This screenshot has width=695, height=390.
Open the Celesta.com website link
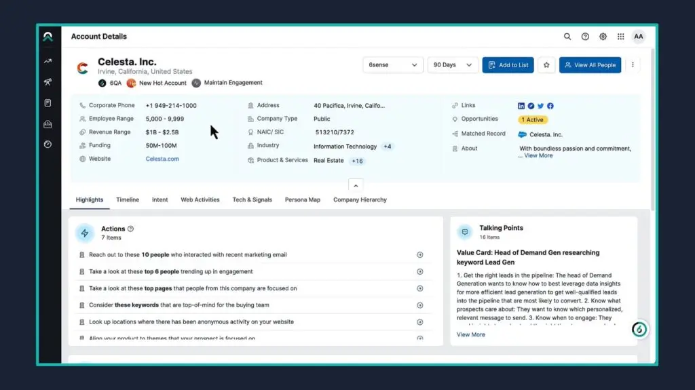pyautogui.click(x=162, y=159)
